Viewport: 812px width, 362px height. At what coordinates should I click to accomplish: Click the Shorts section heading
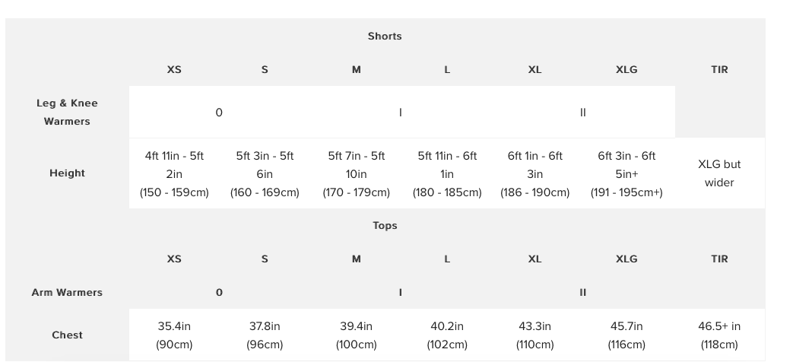(385, 37)
